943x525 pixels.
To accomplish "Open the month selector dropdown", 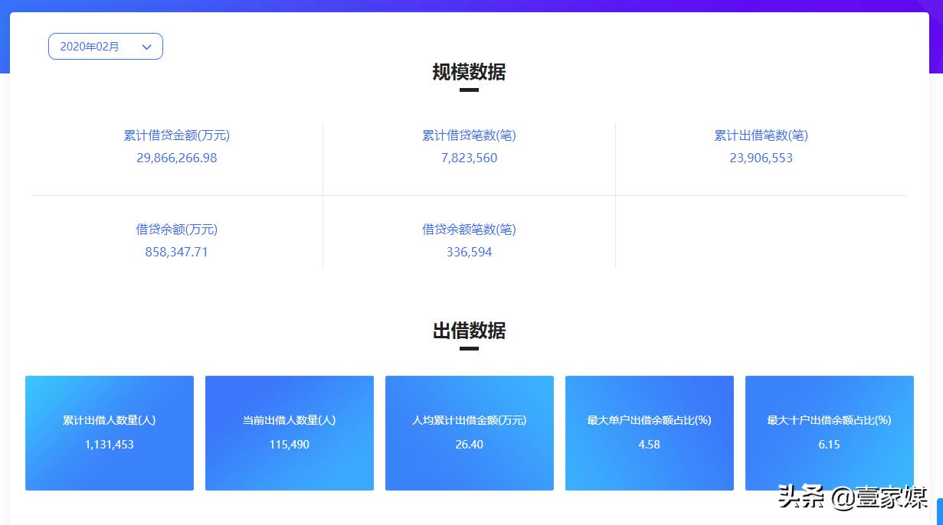I will (105, 46).
